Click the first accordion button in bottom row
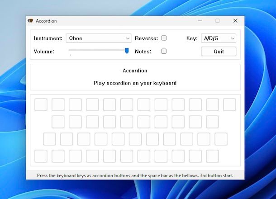The height and width of the screenshot is (199, 276). (41, 156)
